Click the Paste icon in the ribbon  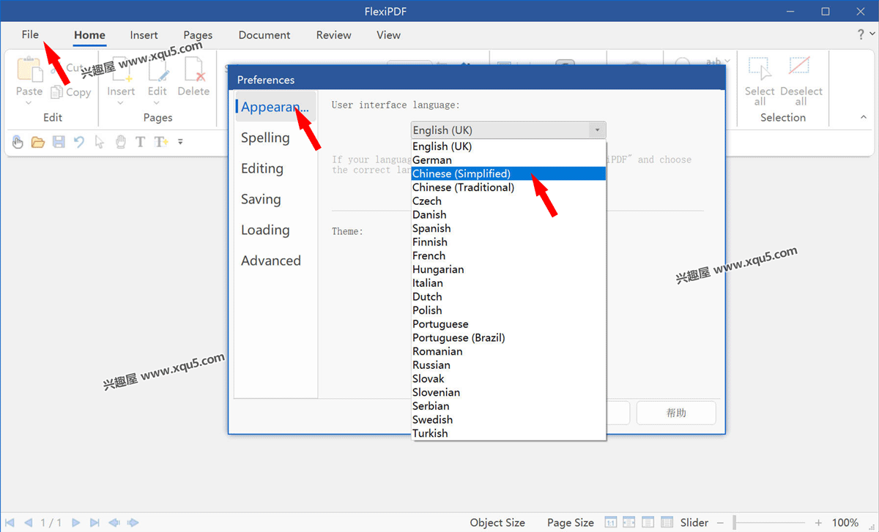point(29,69)
